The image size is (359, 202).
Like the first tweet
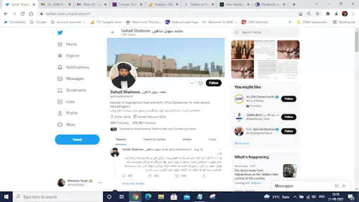point(177,176)
